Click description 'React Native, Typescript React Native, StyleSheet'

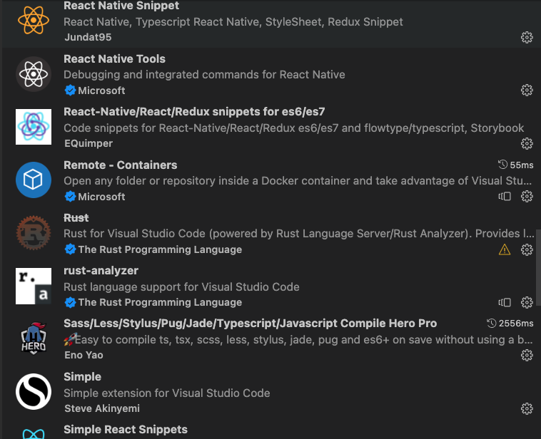pyautogui.click(x=233, y=21)
